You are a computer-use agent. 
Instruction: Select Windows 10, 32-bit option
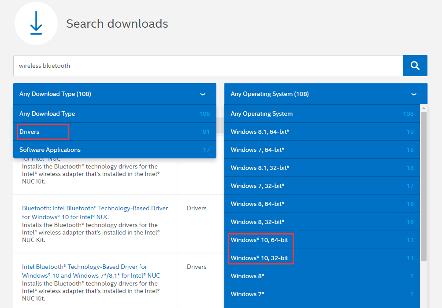(x=259, y=258)
